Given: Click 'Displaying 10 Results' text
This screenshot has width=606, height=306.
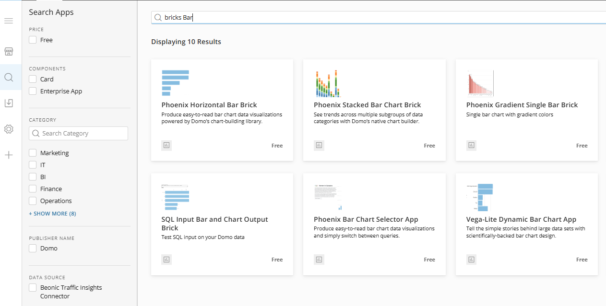Looking at the screenshot, I should tap(186, 42).
